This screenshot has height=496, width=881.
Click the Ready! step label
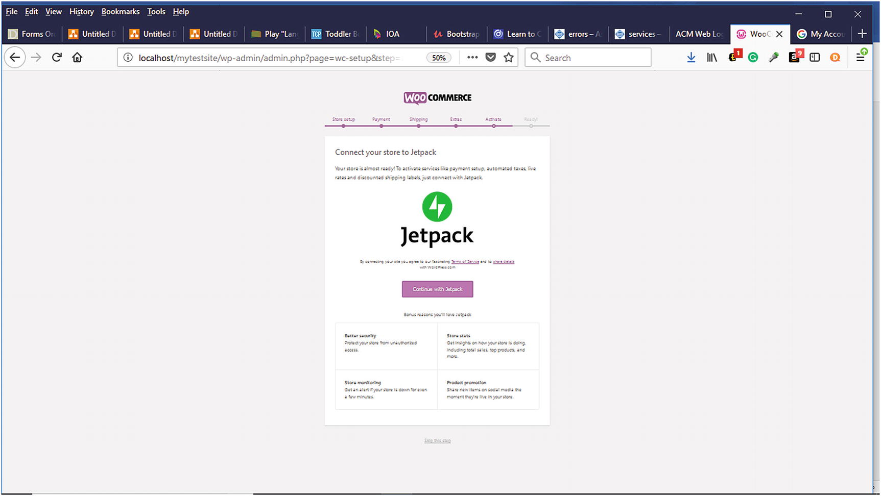(531, 119)
